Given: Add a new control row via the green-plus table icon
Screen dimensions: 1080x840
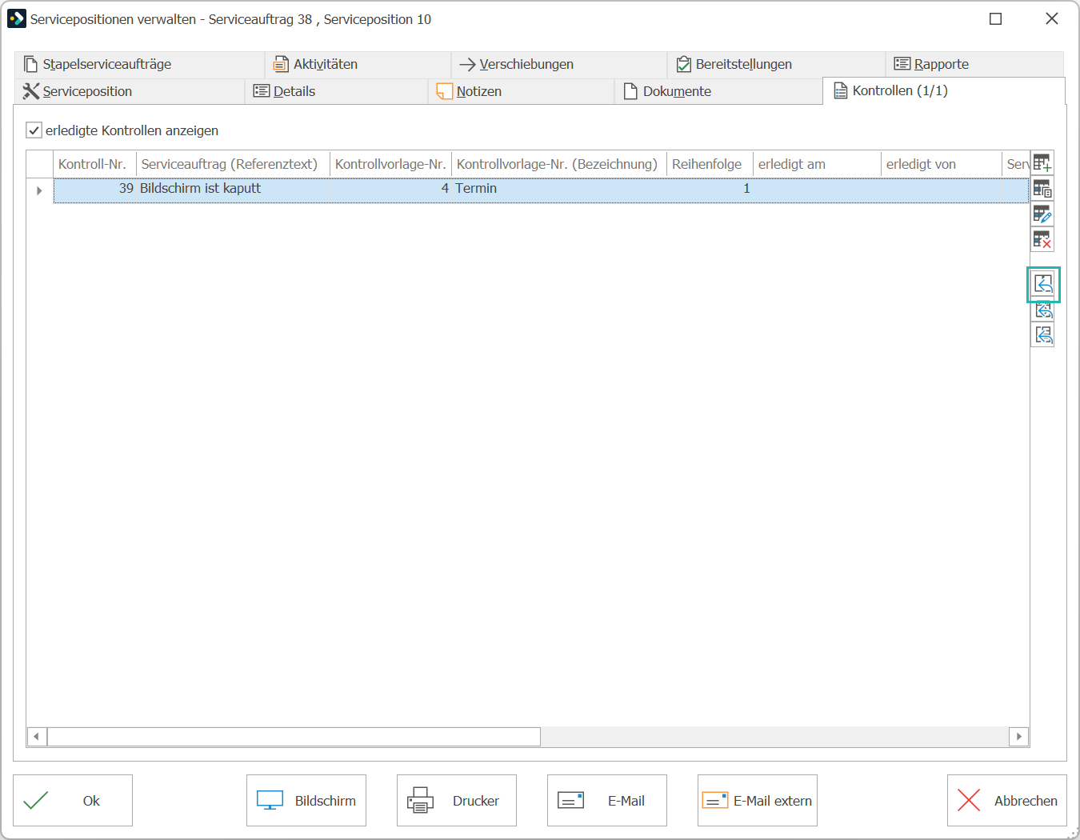Looking at the screenshot, I should (x=1042, y=163).
